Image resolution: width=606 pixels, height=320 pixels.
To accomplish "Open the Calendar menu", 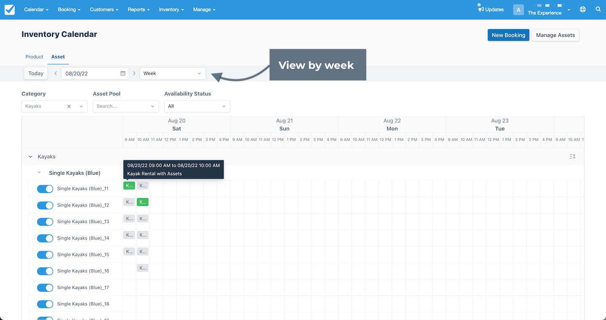I will pyautogui.click(x=36, y=9).
